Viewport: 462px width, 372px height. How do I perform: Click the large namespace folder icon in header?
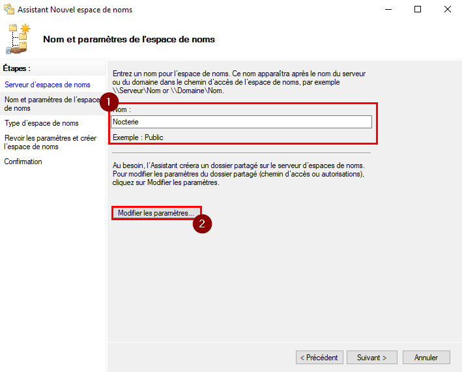point(18,39)
